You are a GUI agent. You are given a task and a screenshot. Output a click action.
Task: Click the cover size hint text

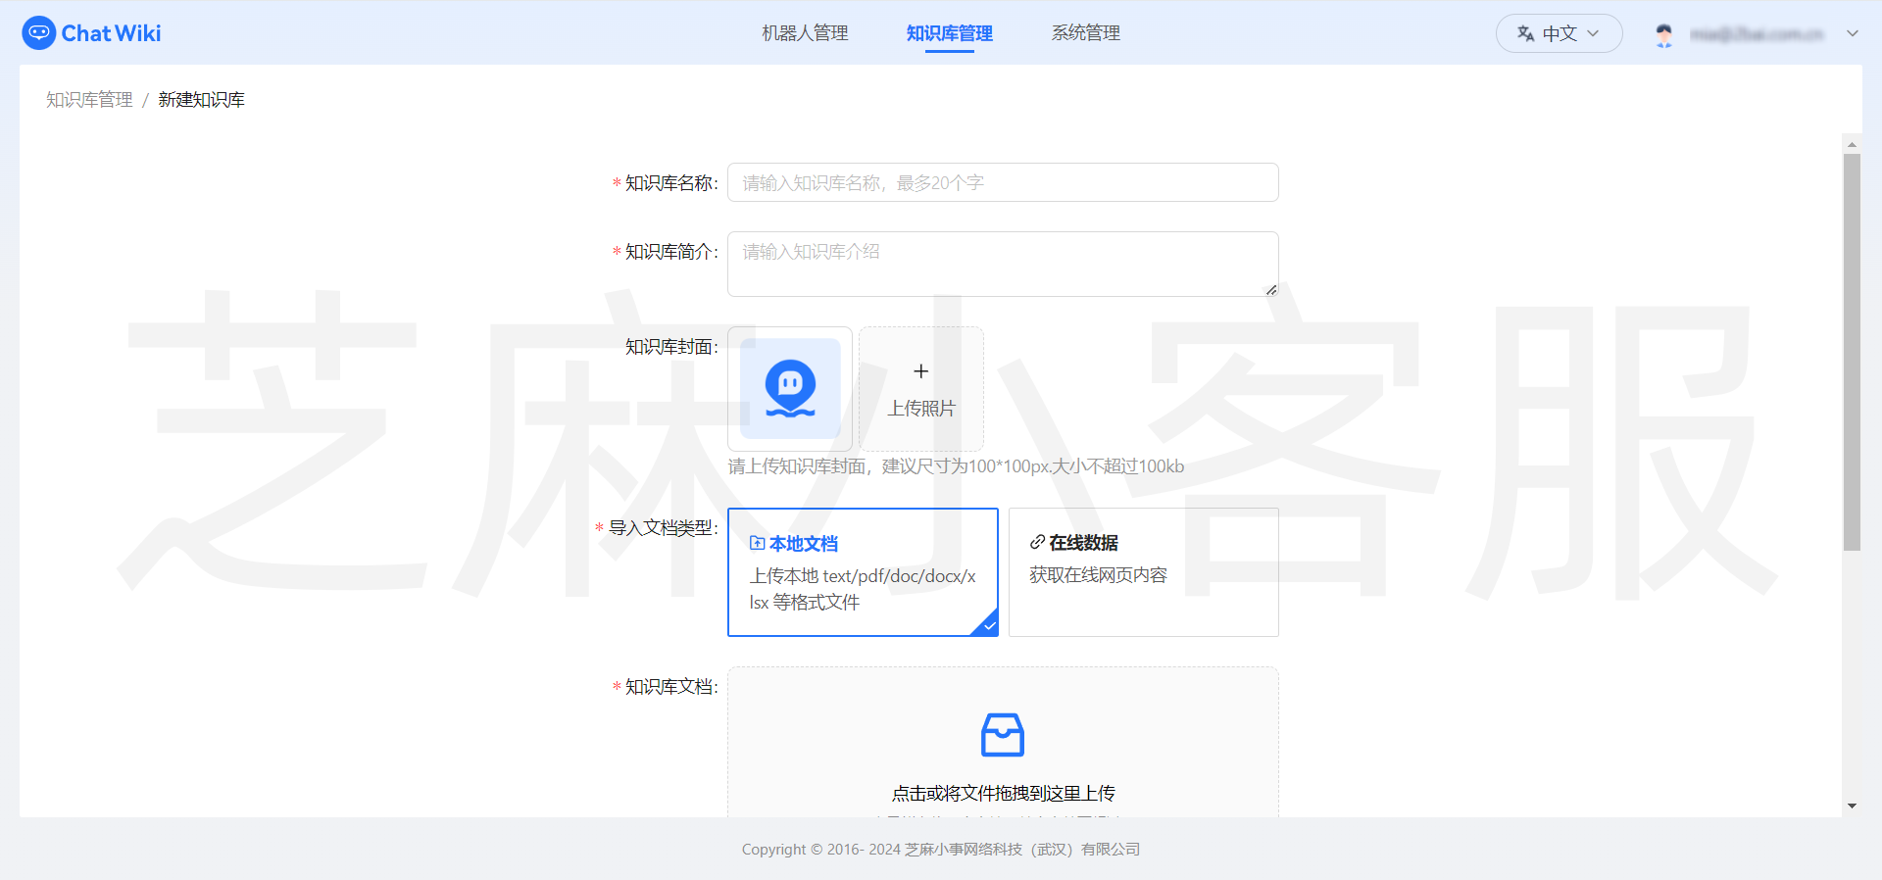(956, 466)
